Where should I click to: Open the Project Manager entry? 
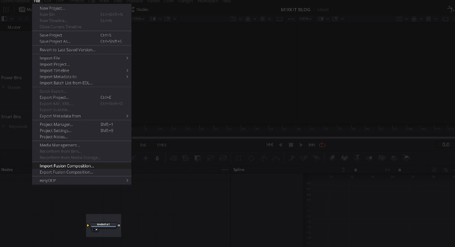pyautogui.click(x=56, y=124)
